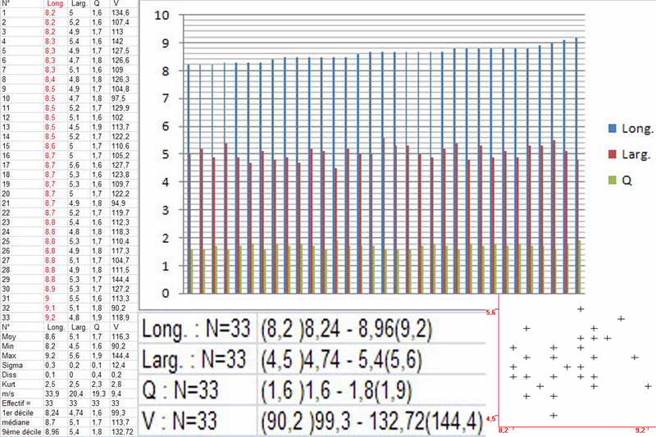Click the Moy row label
Viewport: 656px width, 437px height.
[x=8, y=336]
